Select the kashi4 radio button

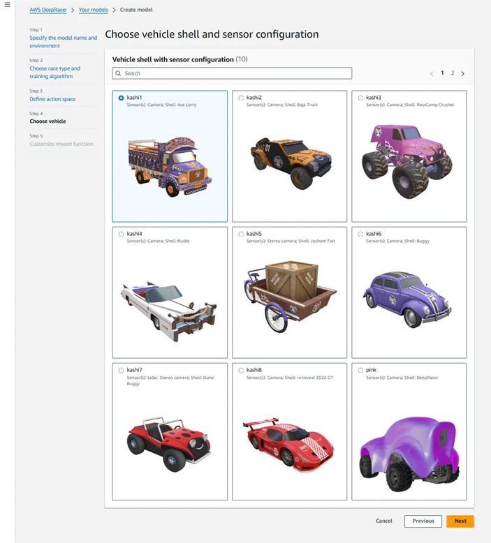coord(121,234)
